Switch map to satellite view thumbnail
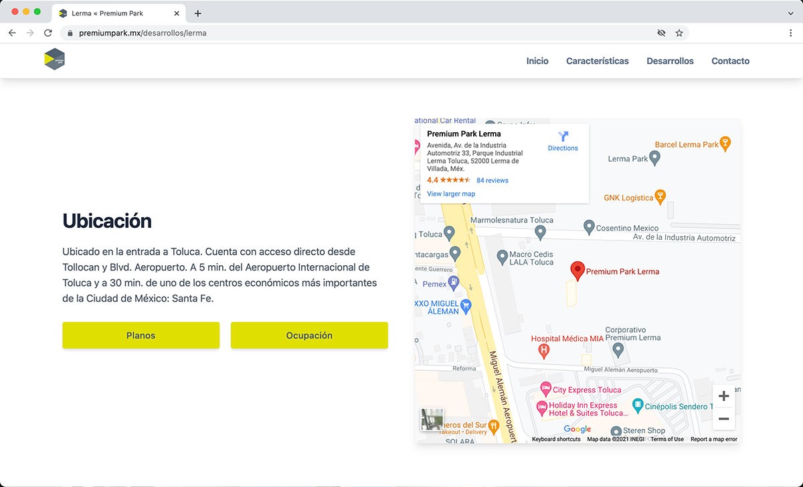Viewport: 803px width, 487px height. click(x=432, y=420)
